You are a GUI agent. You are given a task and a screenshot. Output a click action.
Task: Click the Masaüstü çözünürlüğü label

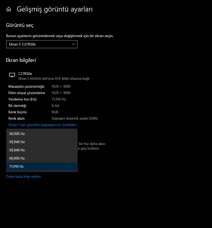[26, 87]
